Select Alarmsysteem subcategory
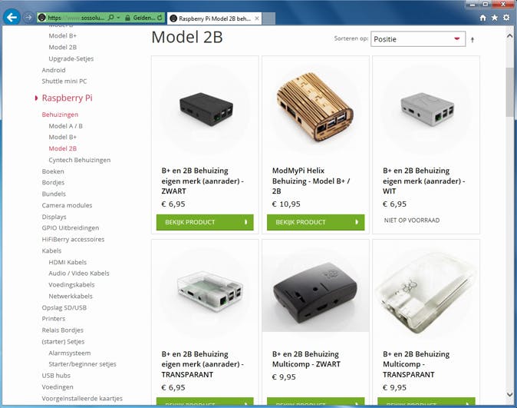Viewport: 517px width, 408px height. tap(70, 353)
